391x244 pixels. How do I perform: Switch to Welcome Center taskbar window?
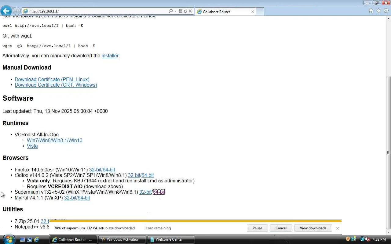pos(171,239)
